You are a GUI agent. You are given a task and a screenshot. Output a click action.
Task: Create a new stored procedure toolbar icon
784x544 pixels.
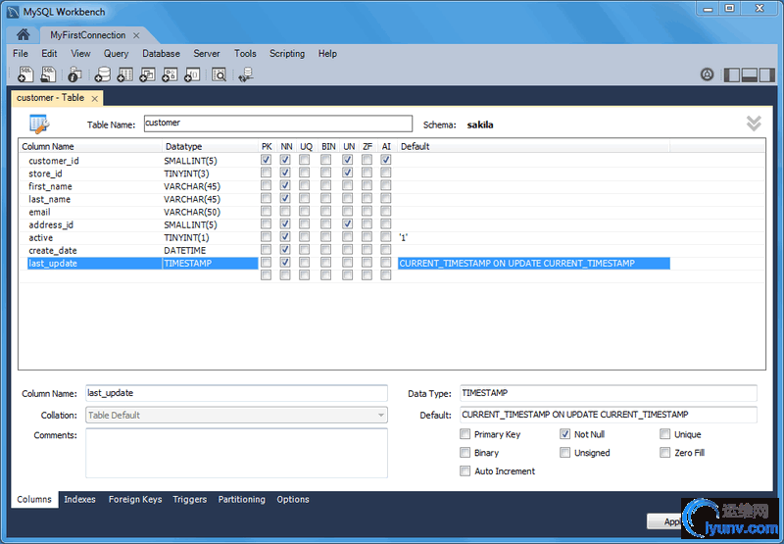pyautogui.click(x=170, y=74)
